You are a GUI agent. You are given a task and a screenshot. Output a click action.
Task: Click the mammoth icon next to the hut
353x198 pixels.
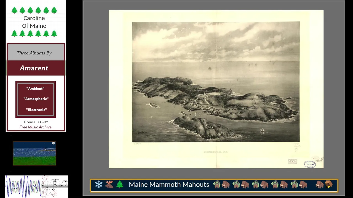(x=320, y=185)
